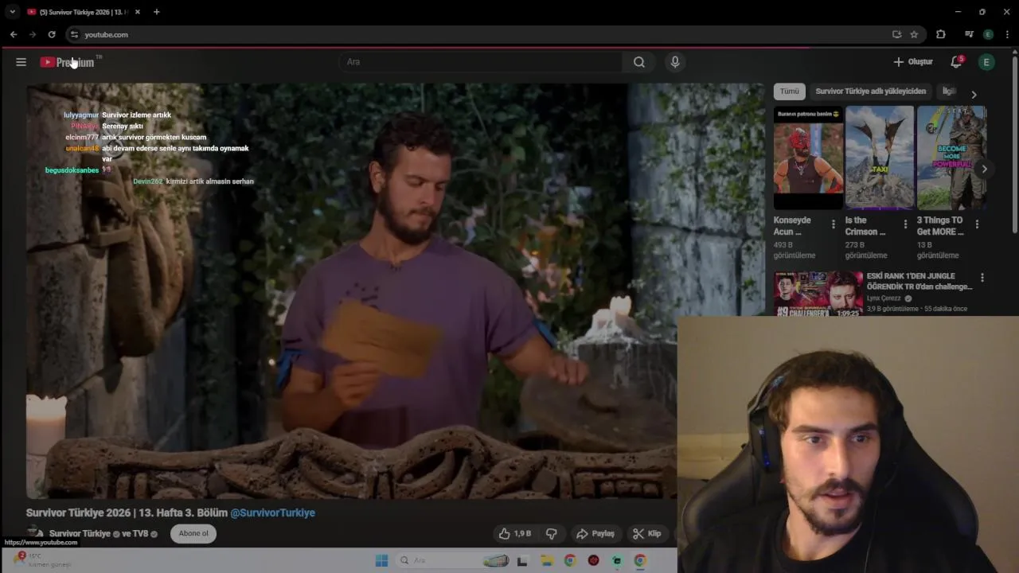Open 3 Things TO Get MORE thumbnail

tap(951, 158)
